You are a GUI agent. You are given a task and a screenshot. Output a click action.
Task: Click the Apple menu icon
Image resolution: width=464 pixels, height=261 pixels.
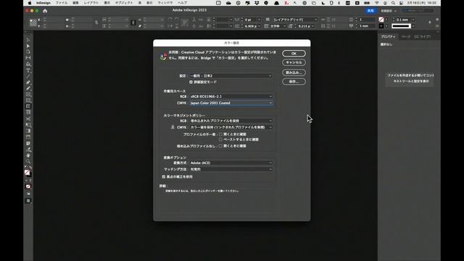[x=30, y=3]
